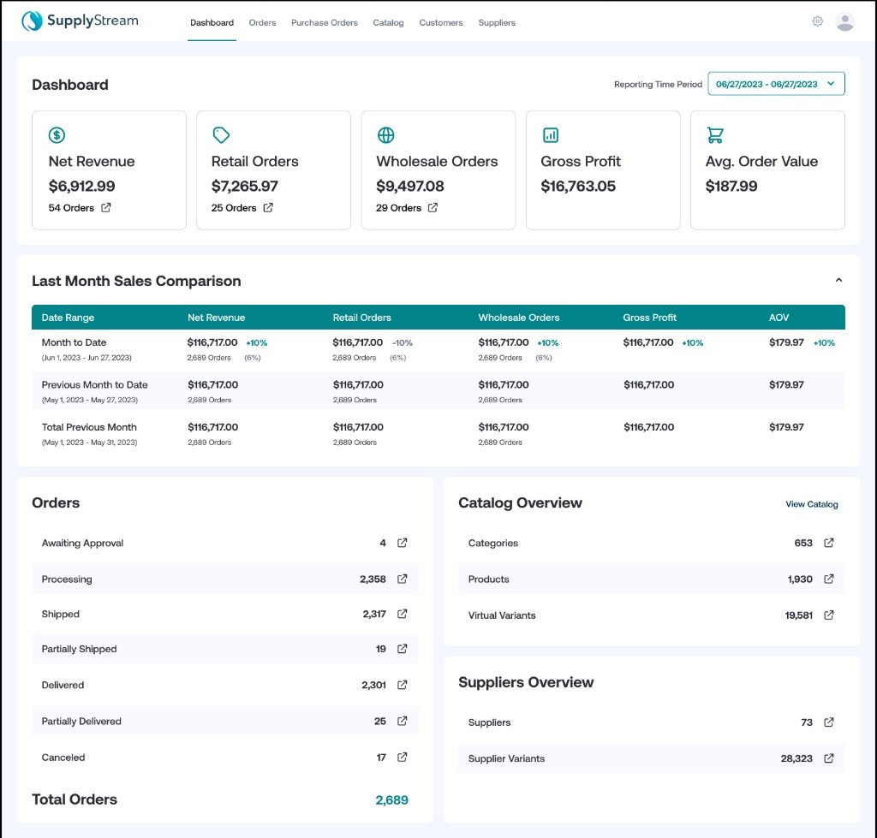Open Awaiting Approval orders link icon
This screenshot has width=877, height=838.
tap(403, 543)
